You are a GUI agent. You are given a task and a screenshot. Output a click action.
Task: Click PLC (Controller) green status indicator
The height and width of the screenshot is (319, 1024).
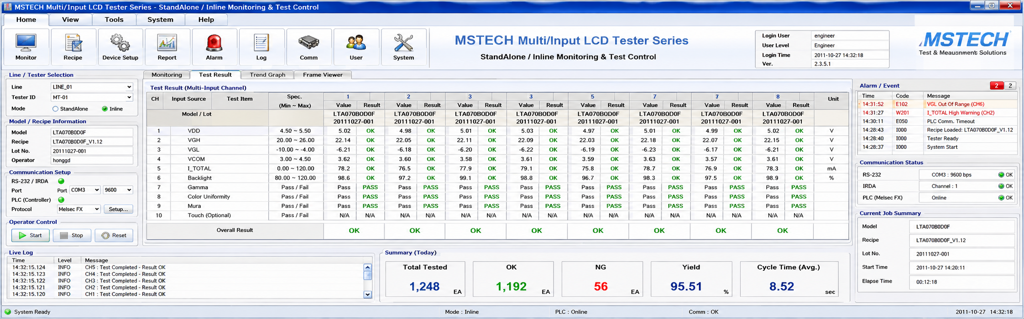click(61, 200)
